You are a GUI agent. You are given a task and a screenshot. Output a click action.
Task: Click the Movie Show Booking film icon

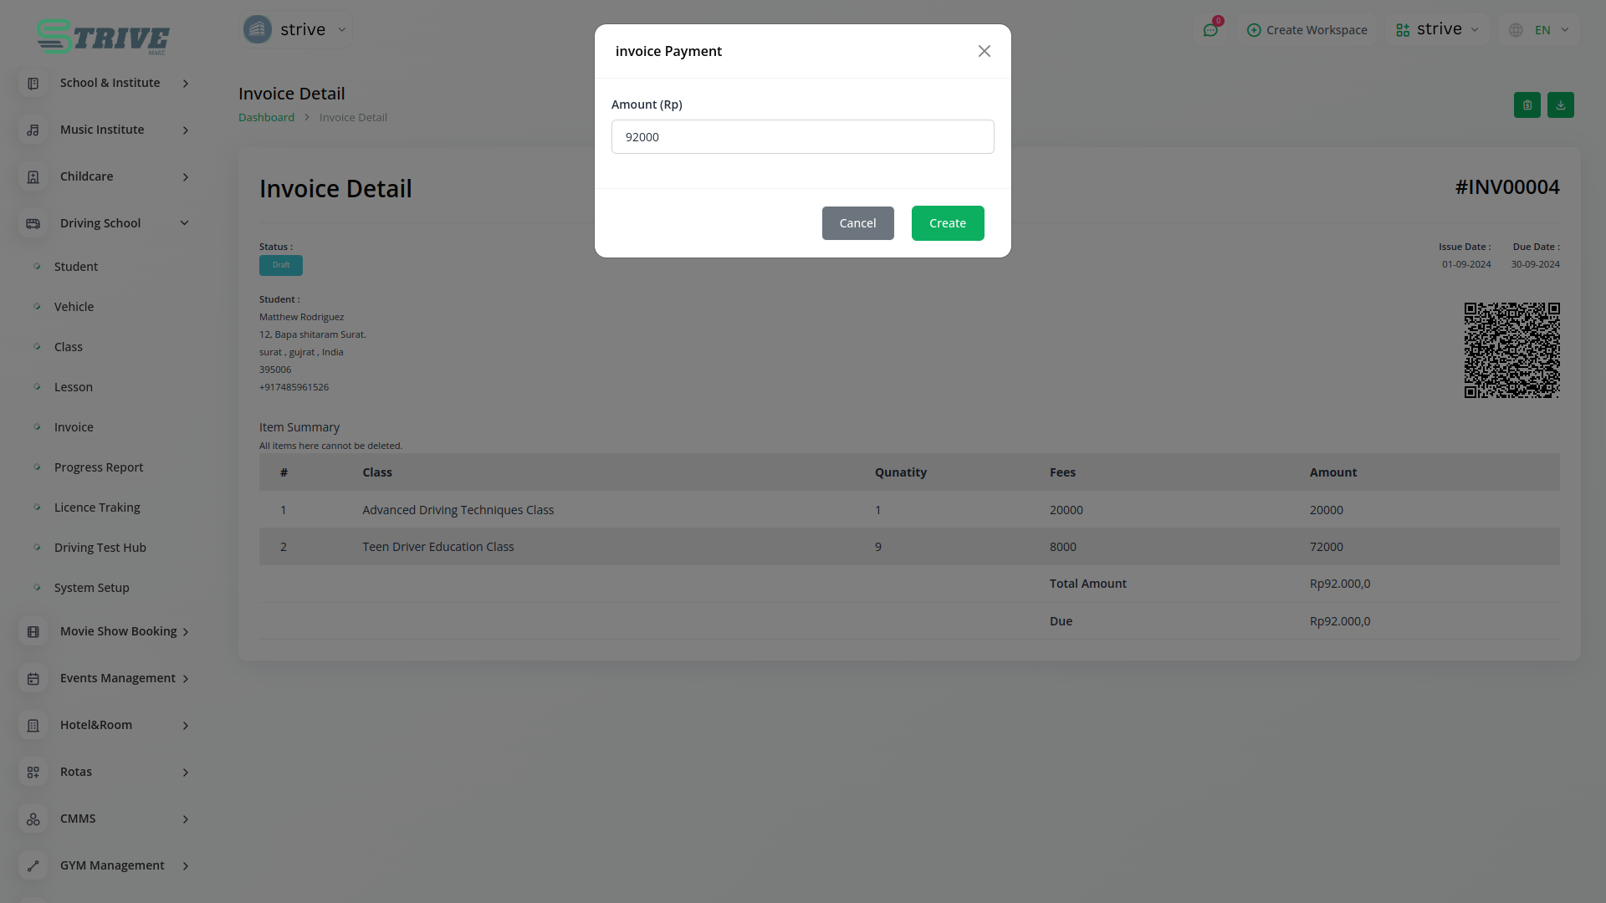click(x=33, y=632)
